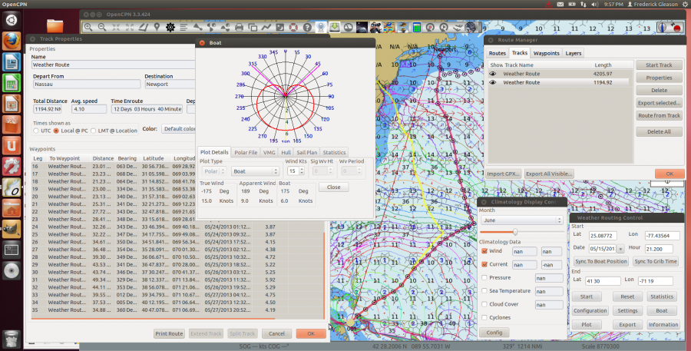Viewport: 691px width, 351px height.
Task: Select the create route pencil tool
Action: pyautogui.click(x=144, y=28)
